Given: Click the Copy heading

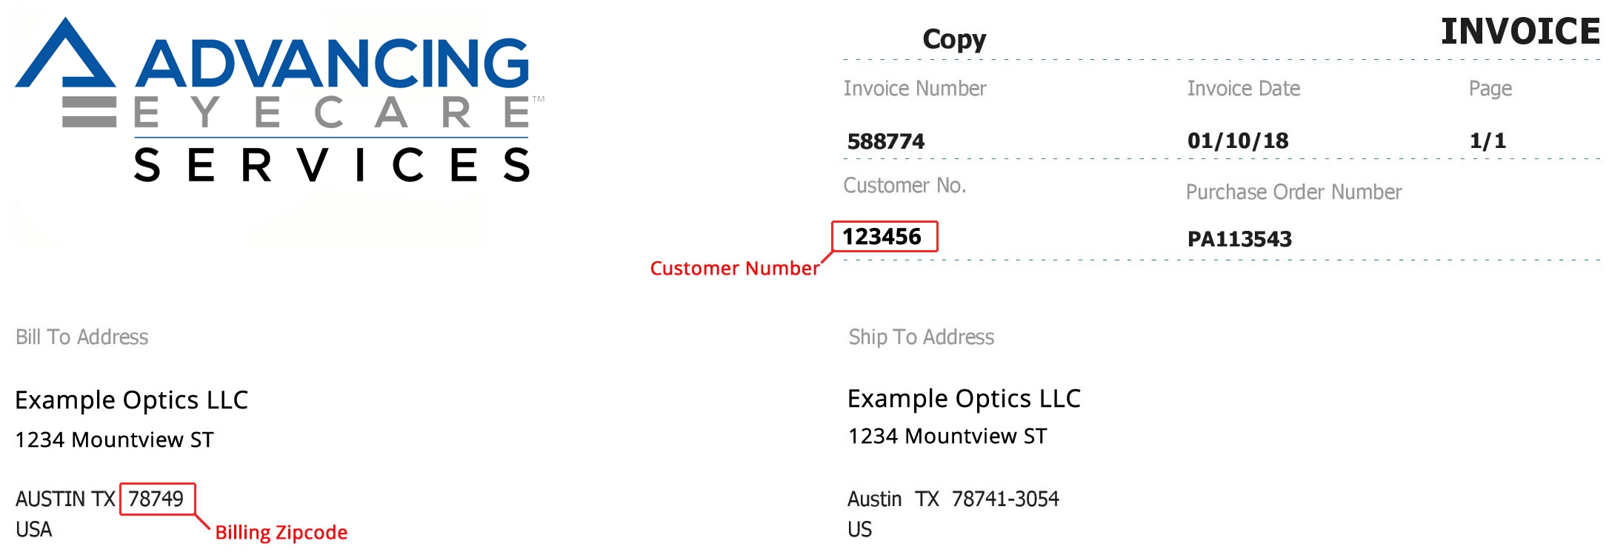Looking at the screenshot, I should coord(954,39).
